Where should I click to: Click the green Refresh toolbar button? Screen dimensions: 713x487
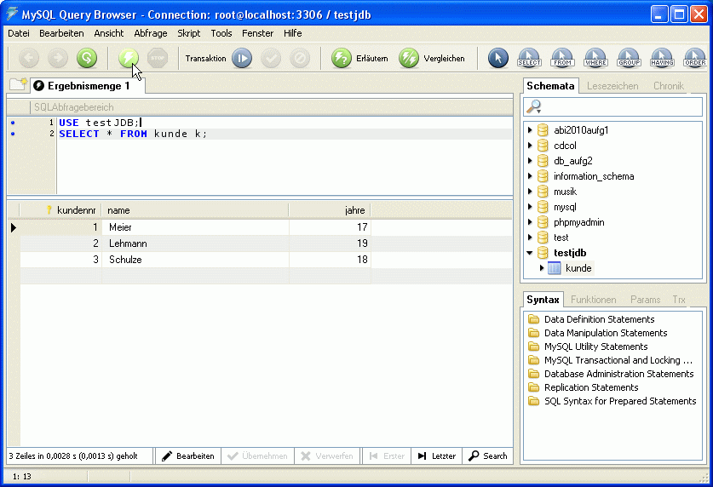pyautogui.click(x=86, y=58)
